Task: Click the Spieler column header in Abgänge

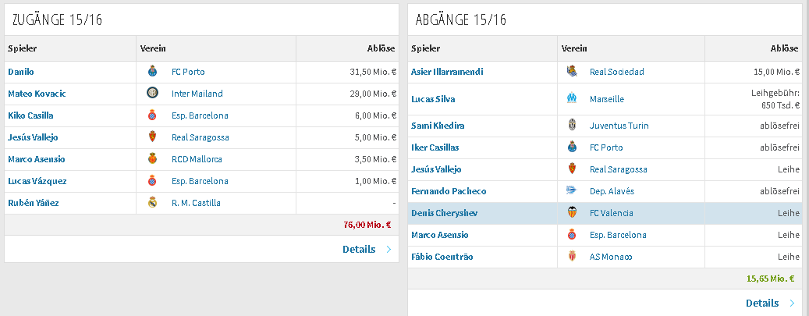Action: (x=426, y=48)
